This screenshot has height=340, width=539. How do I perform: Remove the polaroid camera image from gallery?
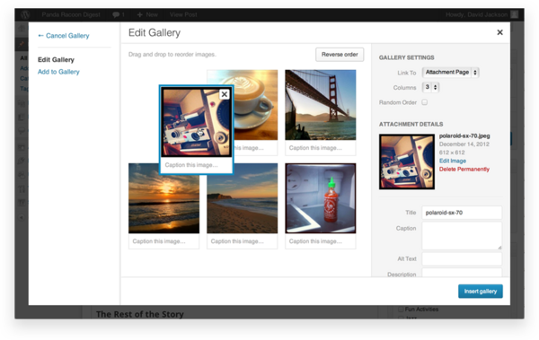coord(224,94)
